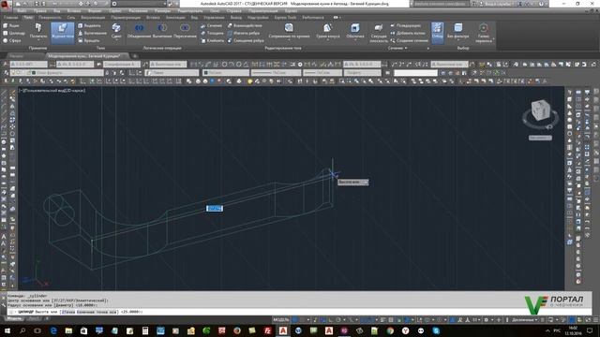Viewport: 600px width, 337px height.
Task: Switch to the Визуализация ribbon tab
Action: [x=93, y=18]
